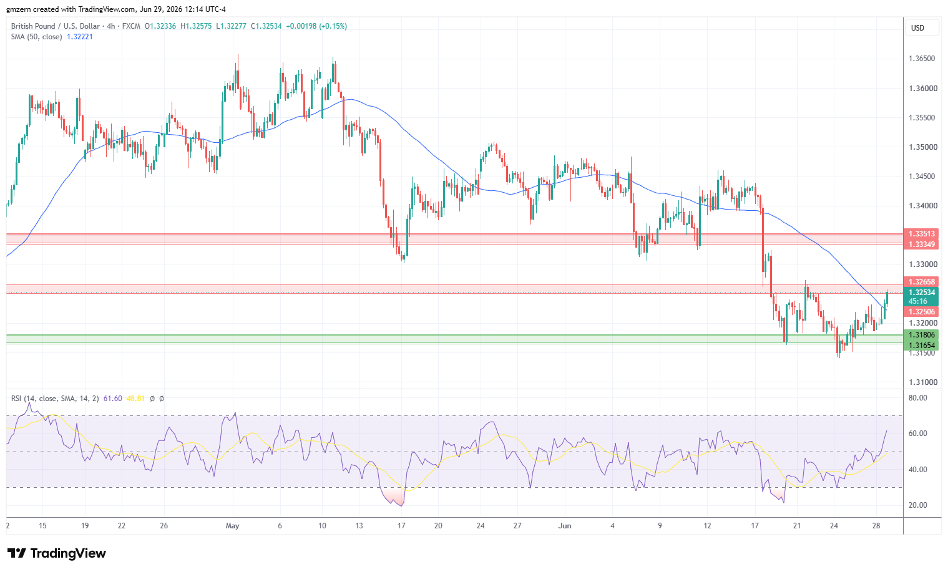
Task: Click the 20.00 RSI scale label
Action: coord(918,505)
